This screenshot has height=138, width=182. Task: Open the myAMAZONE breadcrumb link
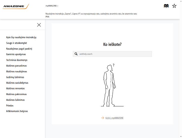pos(51,6)
